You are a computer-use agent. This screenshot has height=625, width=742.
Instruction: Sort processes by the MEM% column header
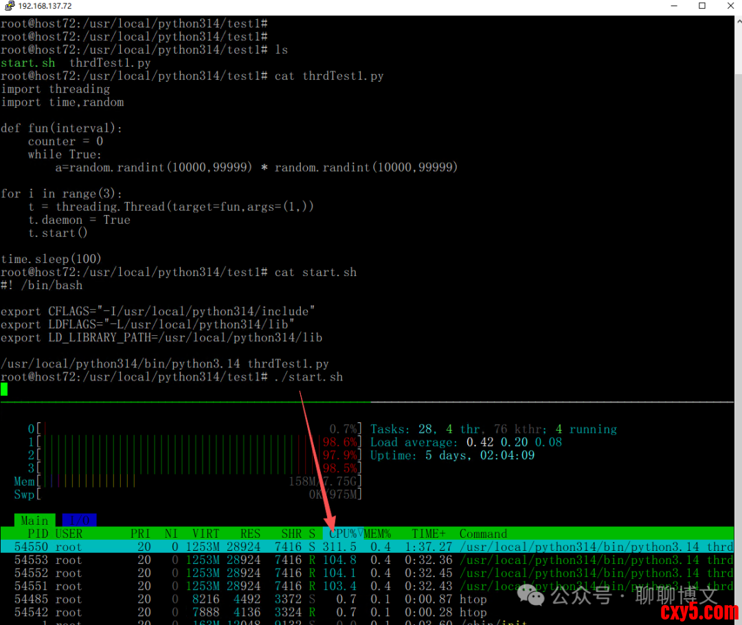point(377,534)
